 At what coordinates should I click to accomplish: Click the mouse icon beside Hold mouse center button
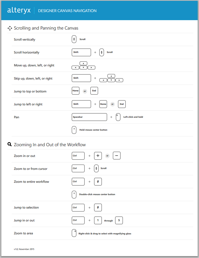click(x=74, y=130)
